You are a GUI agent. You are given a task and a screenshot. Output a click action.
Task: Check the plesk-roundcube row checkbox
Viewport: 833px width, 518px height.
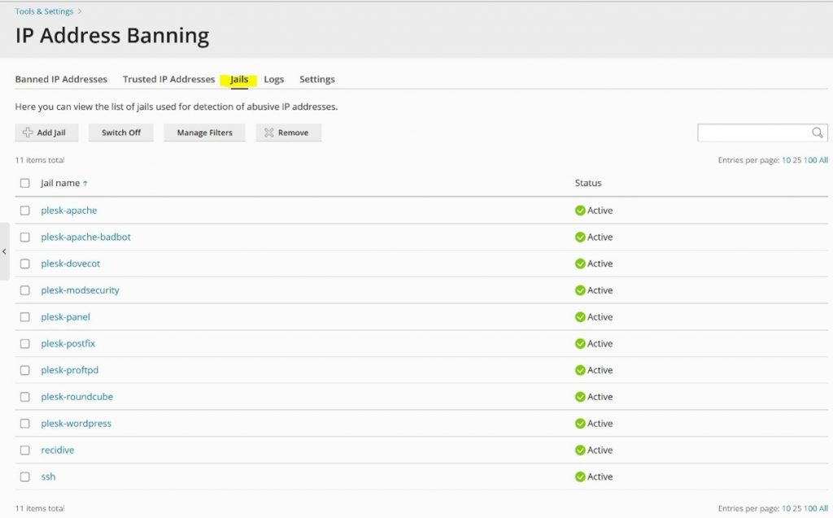pyautogui.click(x=25, y=397)
